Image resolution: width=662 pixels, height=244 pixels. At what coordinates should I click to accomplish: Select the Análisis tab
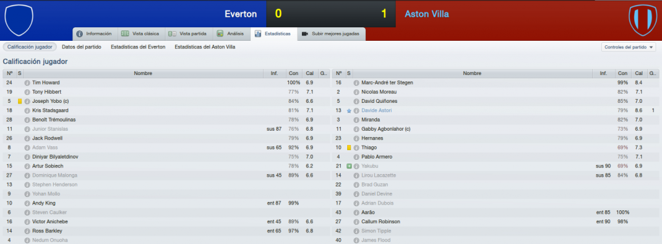point(231,34)
